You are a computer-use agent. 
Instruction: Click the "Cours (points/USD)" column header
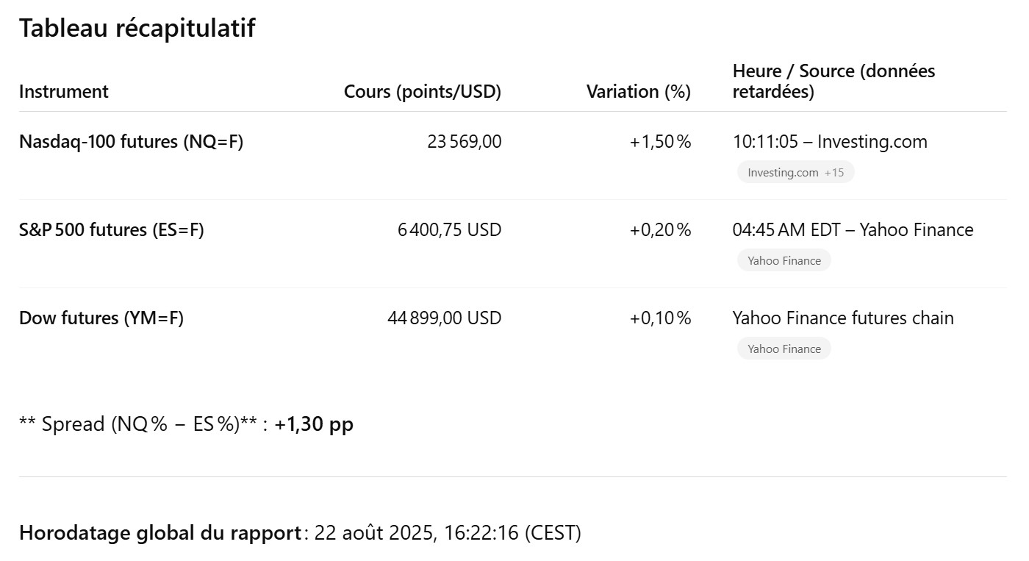tap(422, 92)
